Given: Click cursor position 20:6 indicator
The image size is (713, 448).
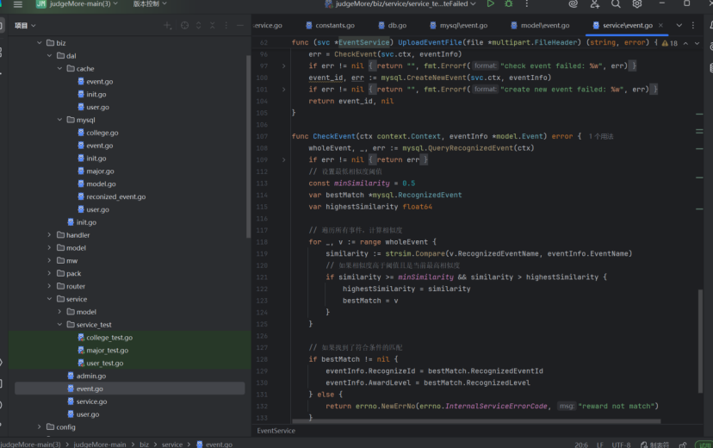Looking at the screenshot, I should pyautogui.click(x=581, y=445).
